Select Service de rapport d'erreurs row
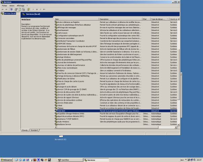 coord(116,97)
